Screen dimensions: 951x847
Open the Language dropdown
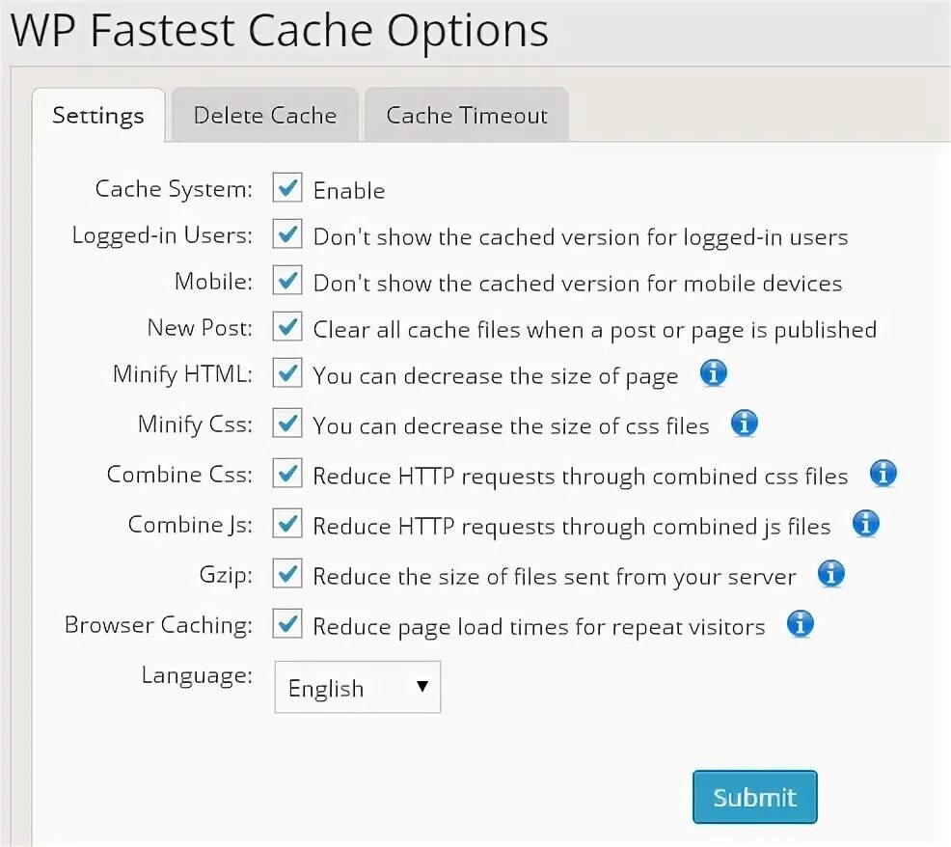coord(357,687)
